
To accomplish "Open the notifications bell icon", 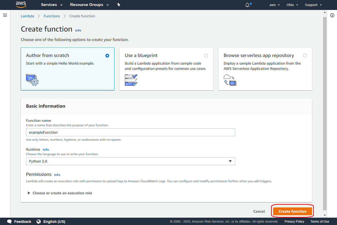I will [247, 5].
